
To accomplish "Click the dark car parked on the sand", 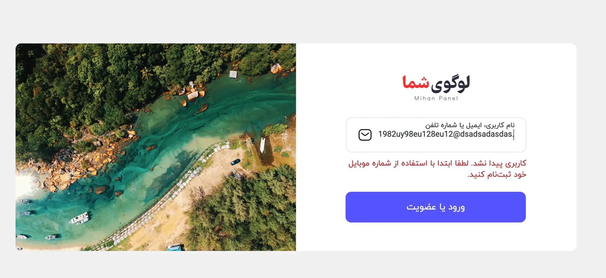I will coord(235,162).
